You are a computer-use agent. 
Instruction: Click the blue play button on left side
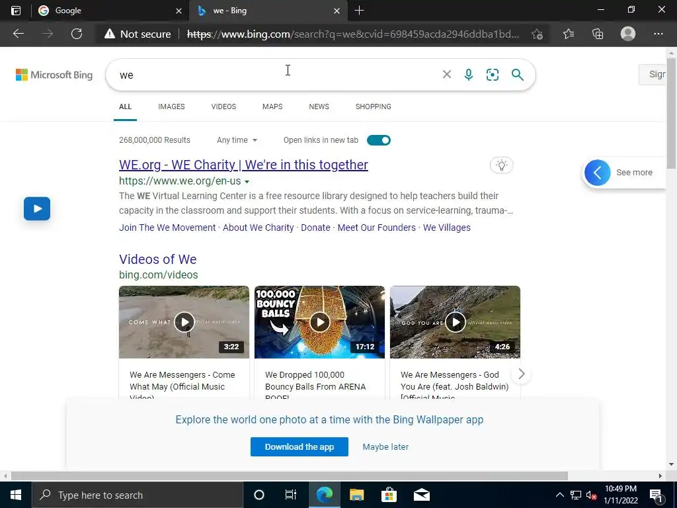point(37,208)
